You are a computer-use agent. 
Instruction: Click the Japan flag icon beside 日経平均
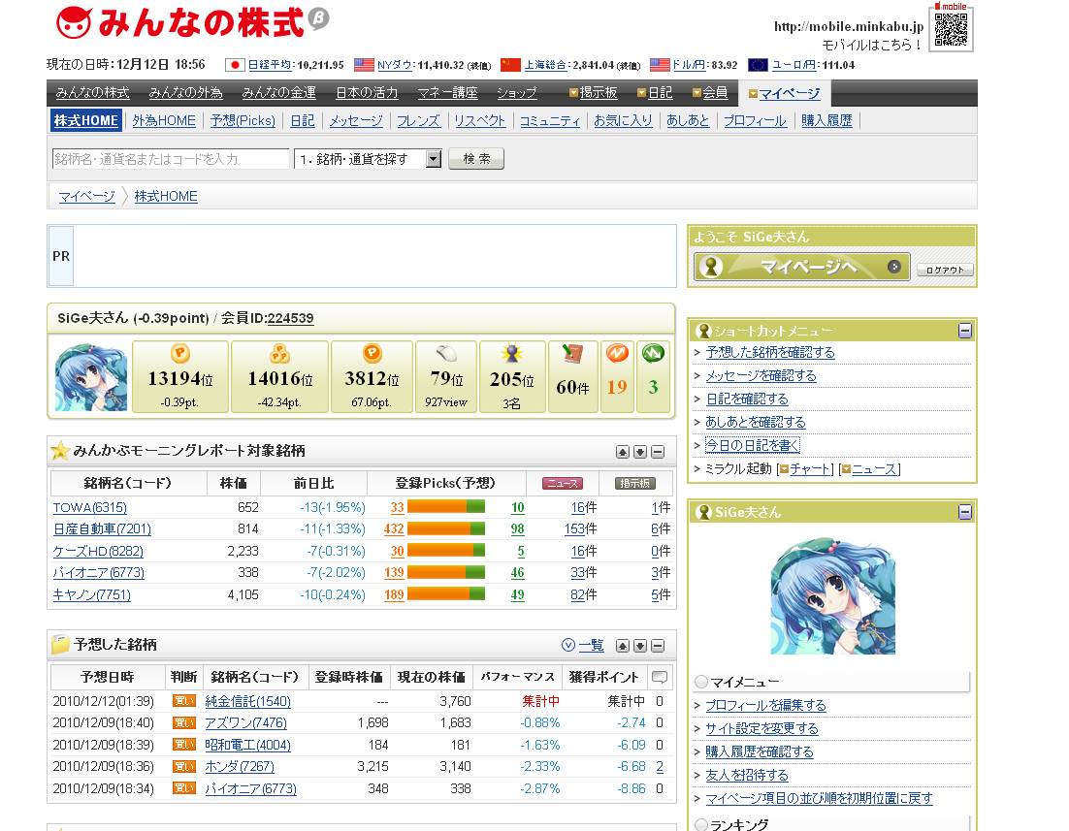pyautogui.click(x=235, y=65)
